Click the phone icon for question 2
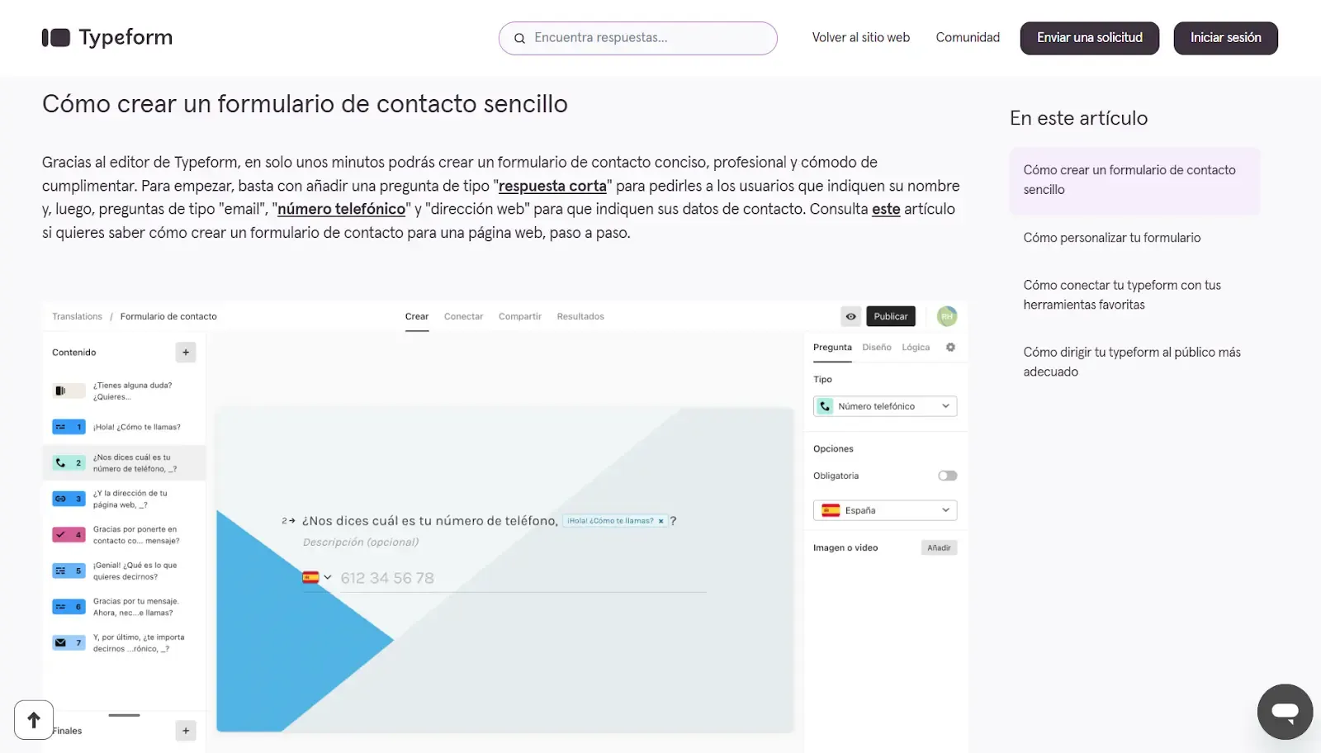The image size is (1321, 753). [61, 463]
